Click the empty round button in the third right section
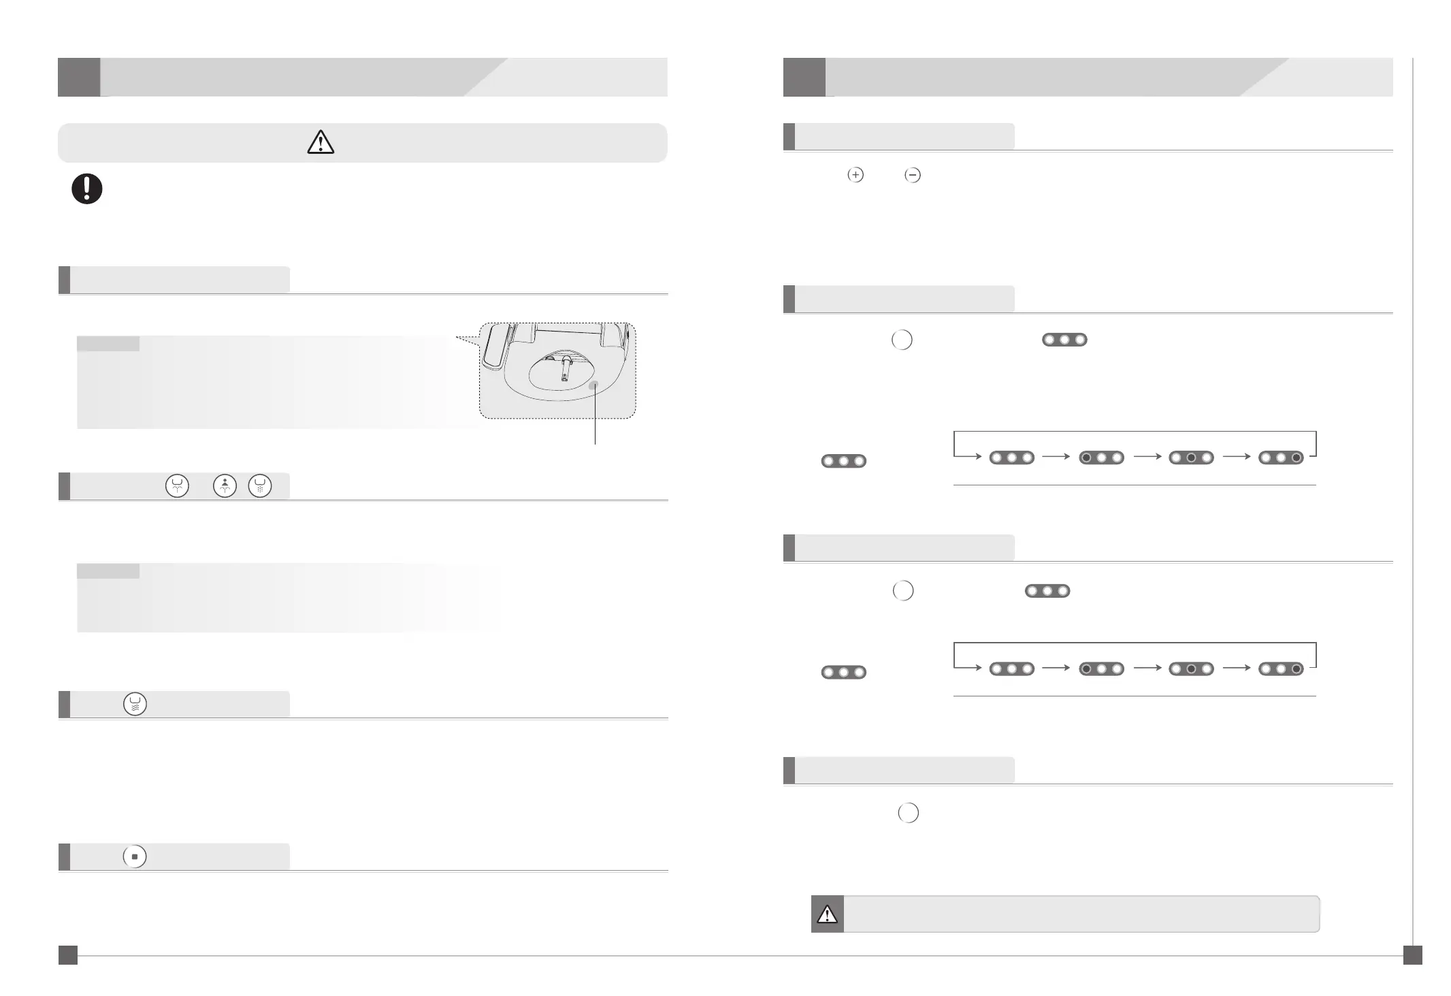1451x996 pixels. point(903,590)
